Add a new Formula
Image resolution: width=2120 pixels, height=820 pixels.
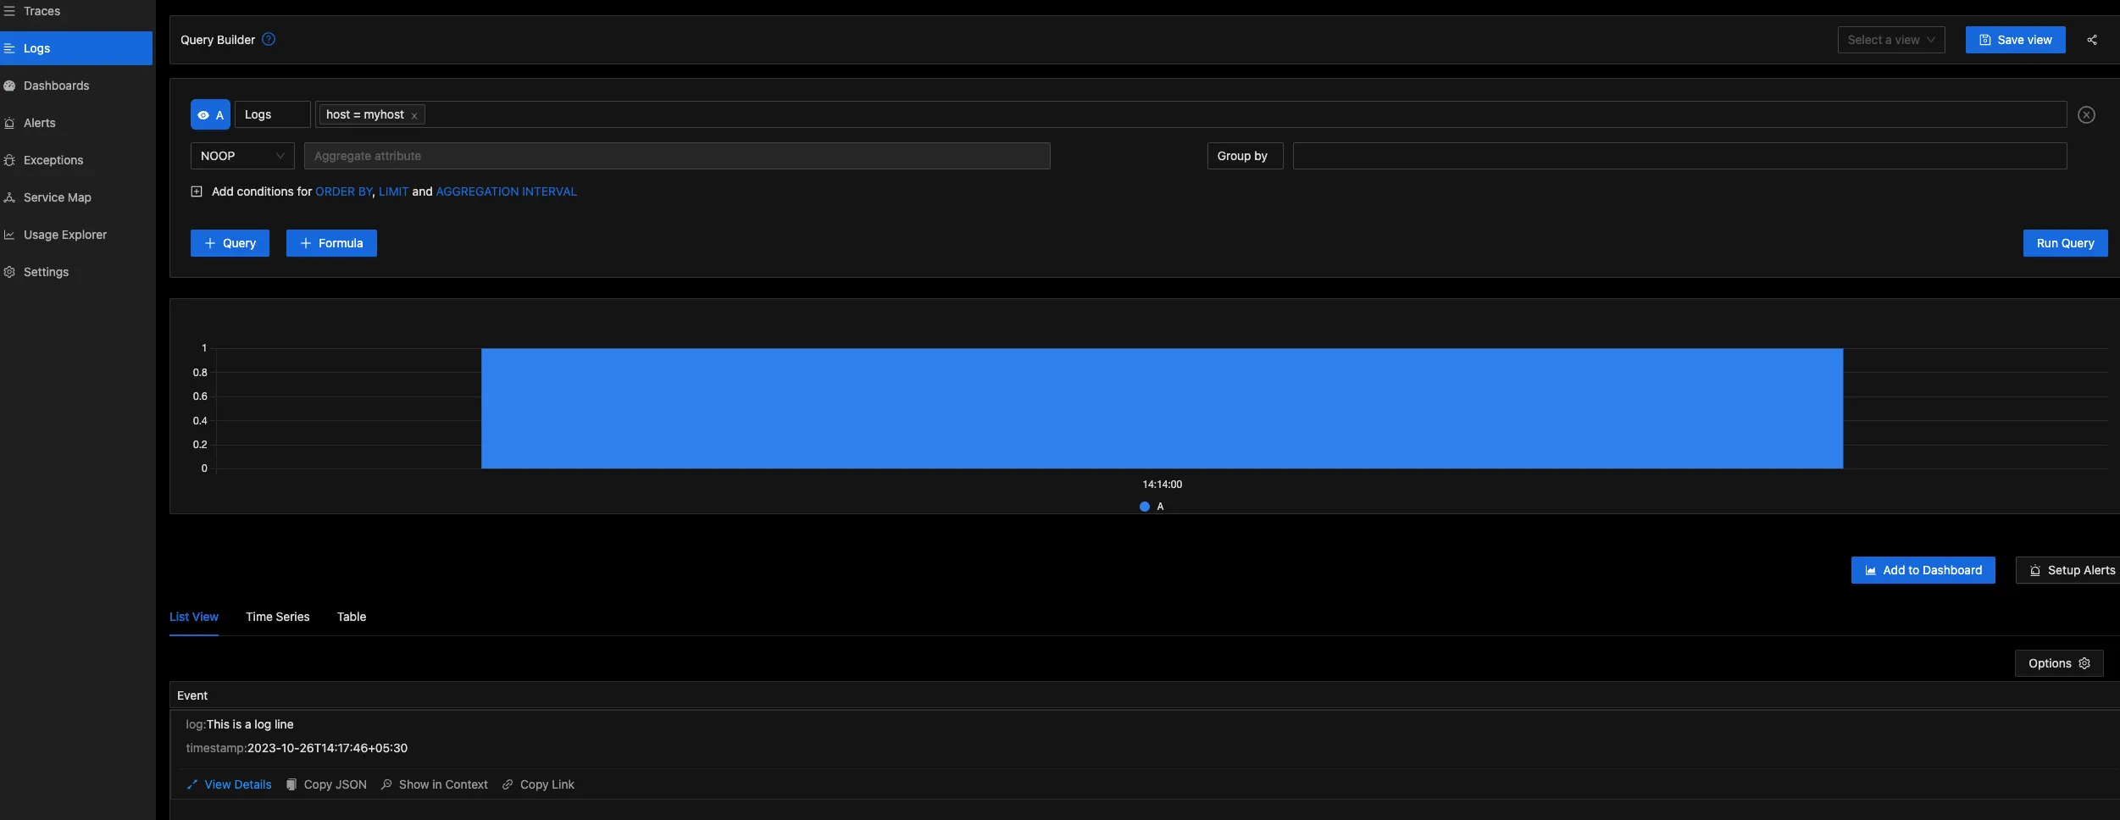[331, 243]
